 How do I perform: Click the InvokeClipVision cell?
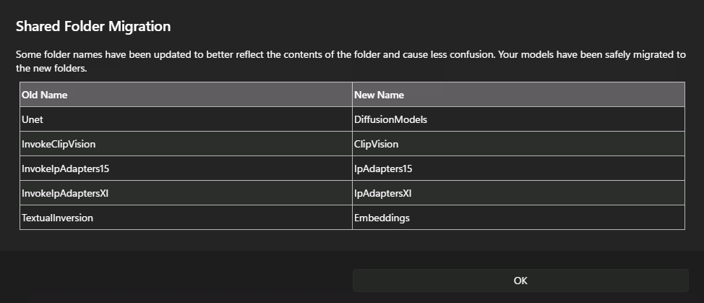pos(59,144)
